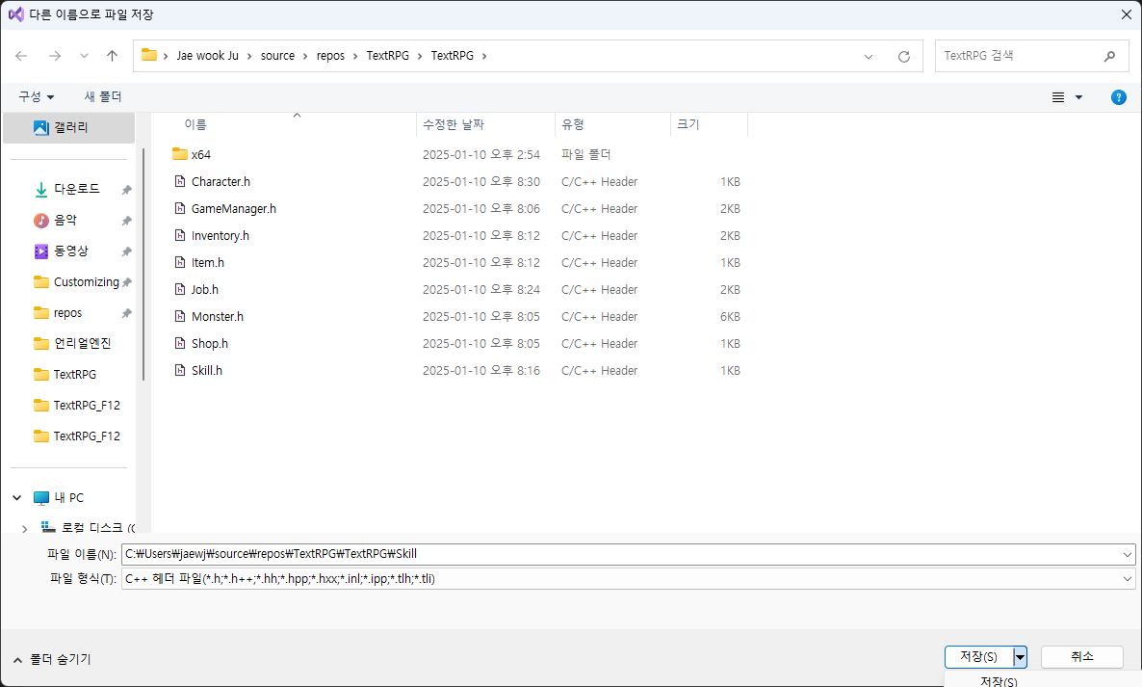Open the 구성 menu
Image resolution: width=1142 pixels, height=687 pixels.
point(37,96)
